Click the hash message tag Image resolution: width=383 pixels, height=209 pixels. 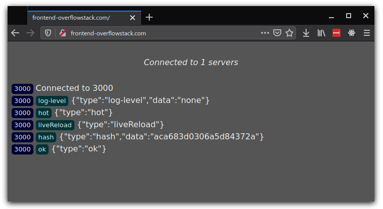(x=46, y=137)
